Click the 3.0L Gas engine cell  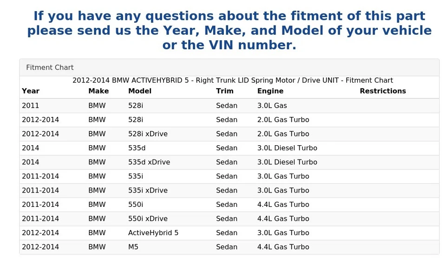pyautogui.click(x=272, y=106)
